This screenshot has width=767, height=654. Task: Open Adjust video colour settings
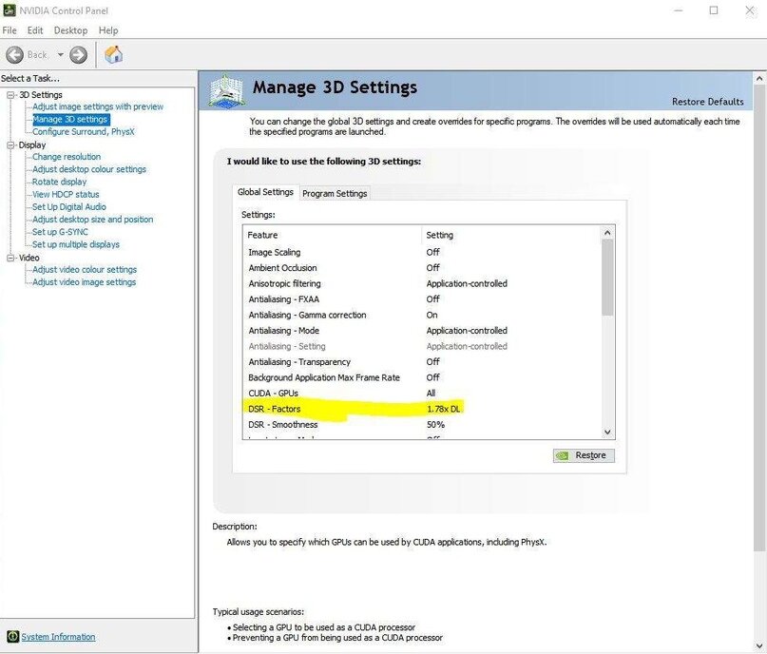(85, 270)
